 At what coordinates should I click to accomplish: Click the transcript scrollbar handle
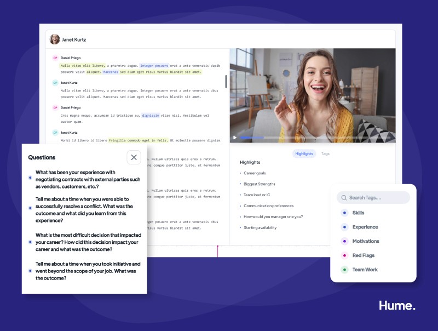pyautogui.click(x=226, y=81)
